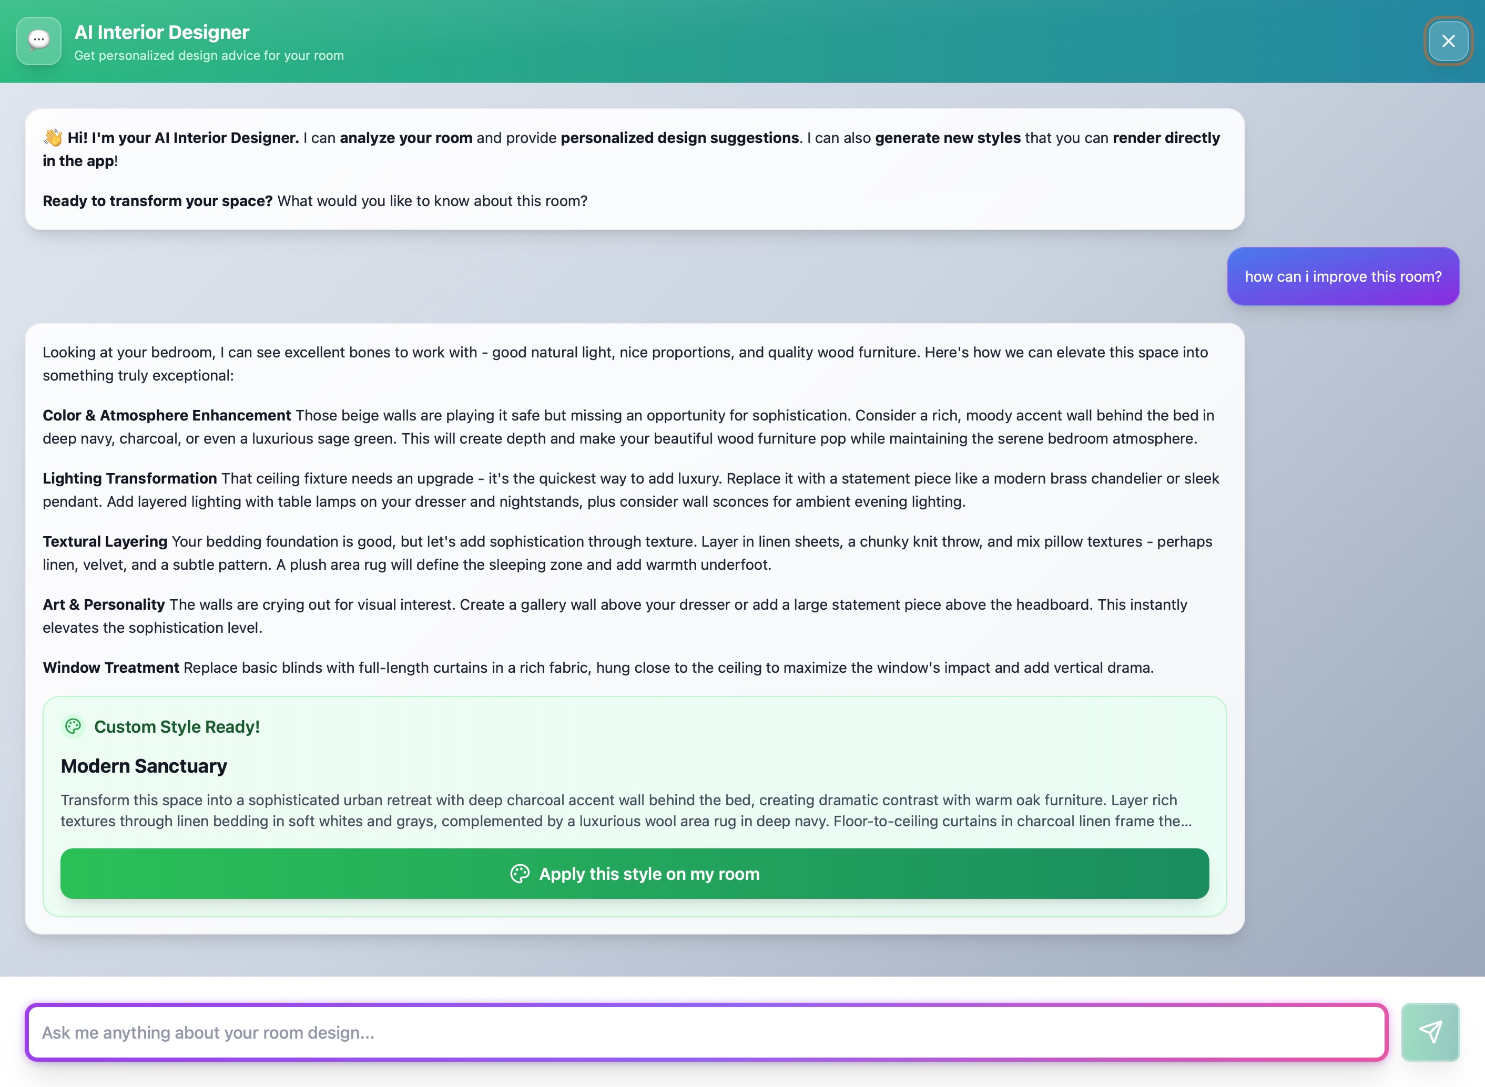Select the message input field
Screen dimensions: 1485x1087
tap(704, 1032)
